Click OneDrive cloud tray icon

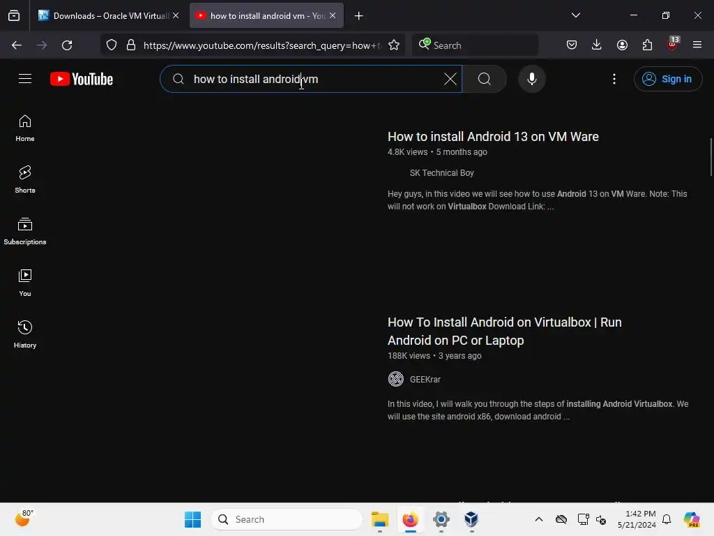pos(561,519)
